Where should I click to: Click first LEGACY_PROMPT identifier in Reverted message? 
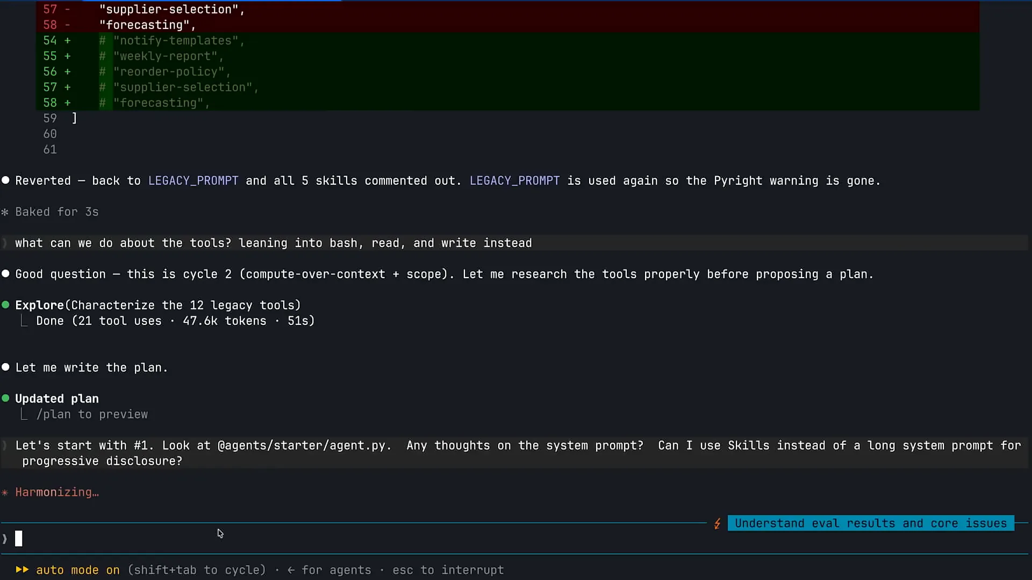click(x=193, y=180)
